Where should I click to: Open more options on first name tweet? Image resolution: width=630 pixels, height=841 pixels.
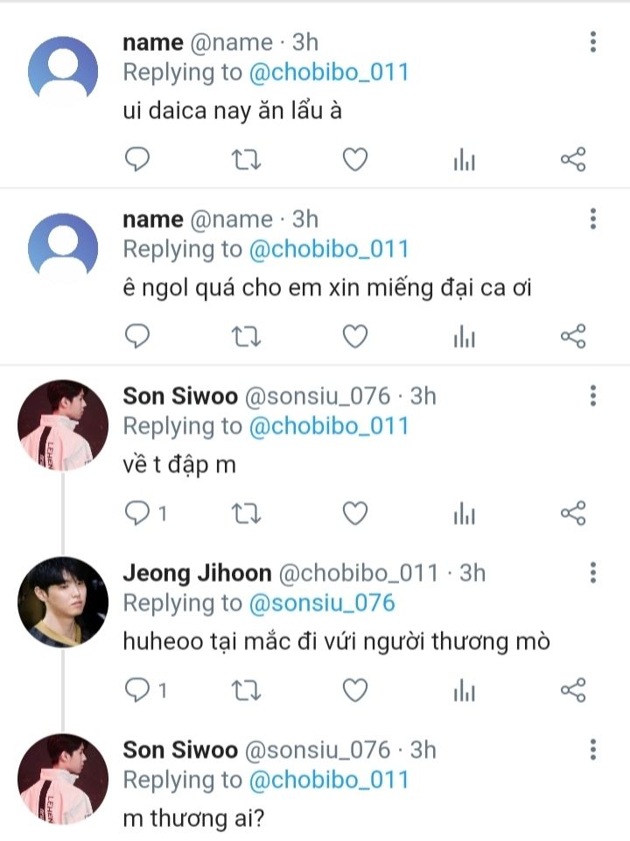tap(593, 42)
